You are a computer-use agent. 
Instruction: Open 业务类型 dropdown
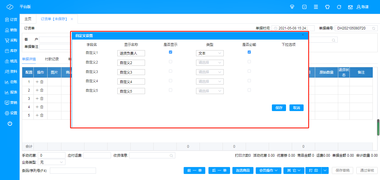(52, 162)
